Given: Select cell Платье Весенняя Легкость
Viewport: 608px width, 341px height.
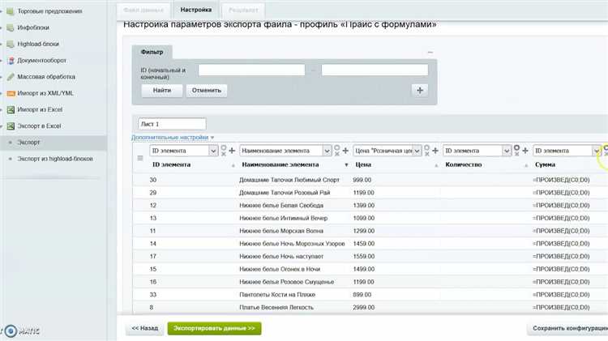Looking at the screenshot, I should click(x=276, y=307).
